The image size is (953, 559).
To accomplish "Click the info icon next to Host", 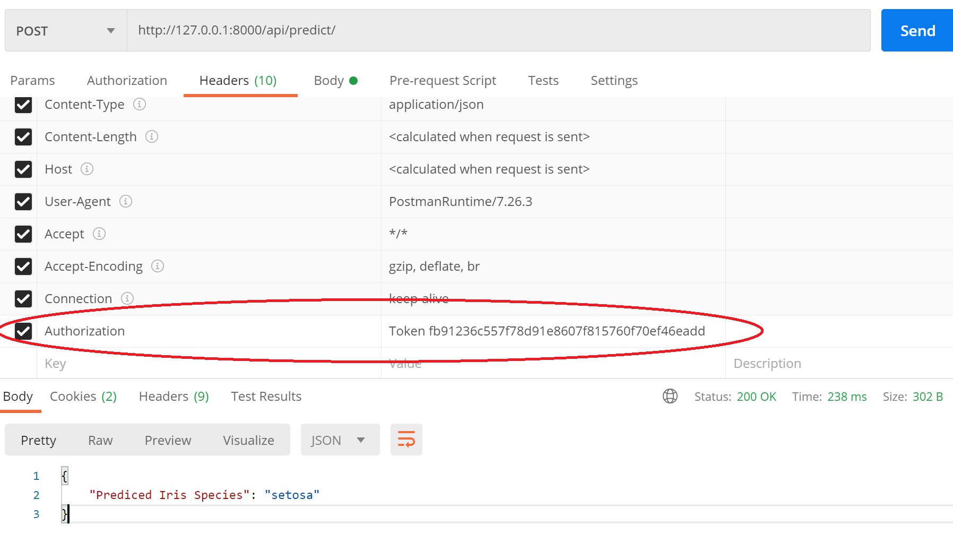I will point(87,169).
